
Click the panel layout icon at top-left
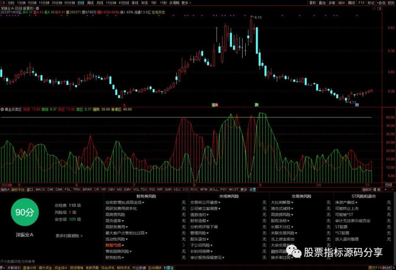click(x=3, y=3)
